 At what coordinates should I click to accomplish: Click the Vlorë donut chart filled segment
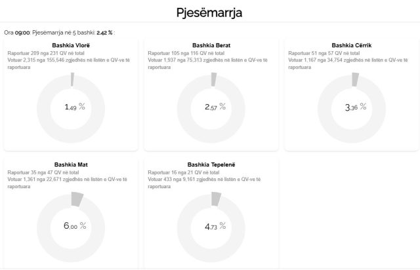[x=72, y=79]
